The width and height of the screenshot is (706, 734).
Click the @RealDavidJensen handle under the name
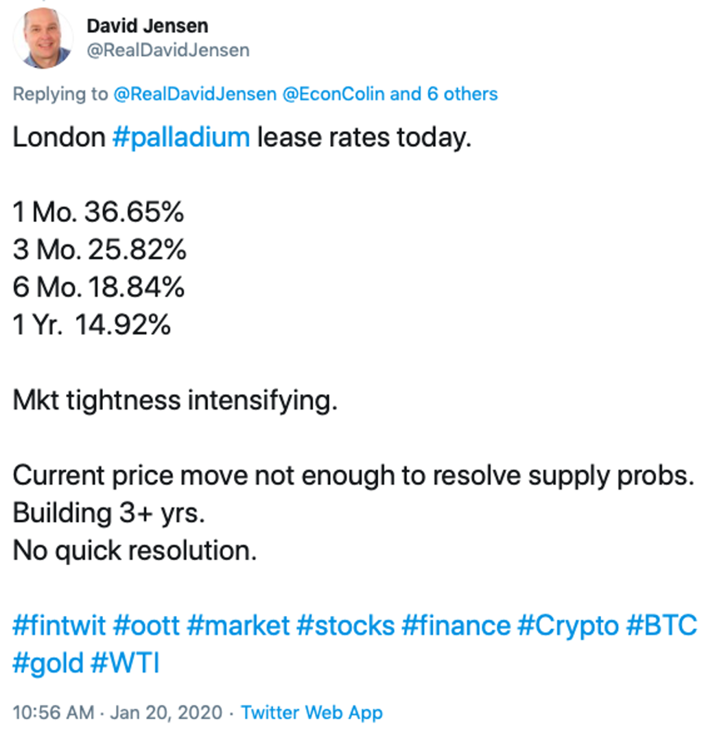[x=168, y=50]
